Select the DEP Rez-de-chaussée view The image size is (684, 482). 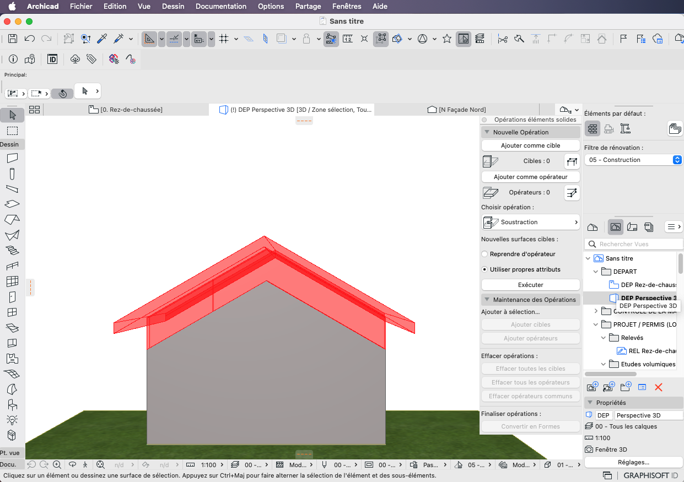click(643, 285)
